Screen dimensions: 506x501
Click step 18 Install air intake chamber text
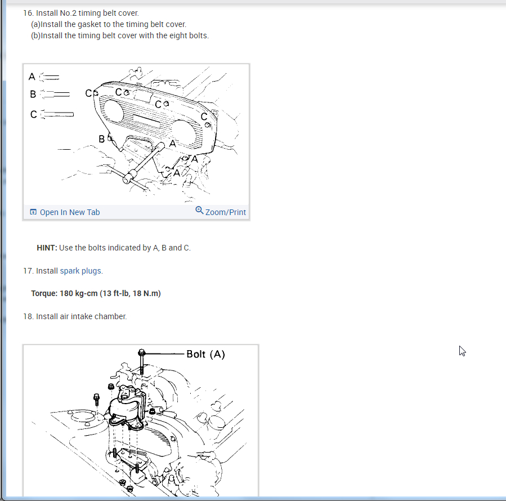(x=75, y=317)
